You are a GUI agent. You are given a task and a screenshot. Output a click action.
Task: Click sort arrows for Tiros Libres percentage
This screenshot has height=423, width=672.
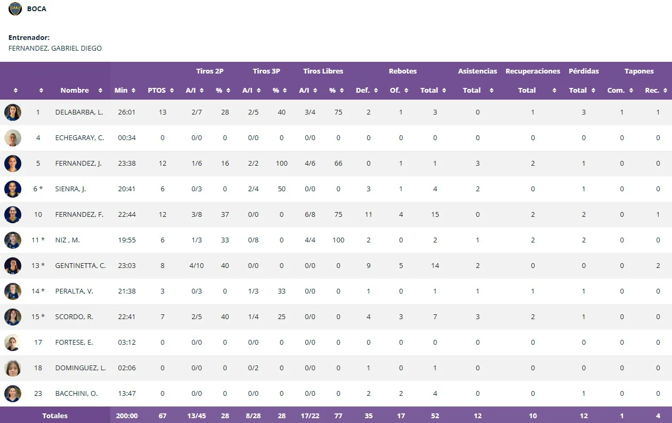[x=342, y=91]
